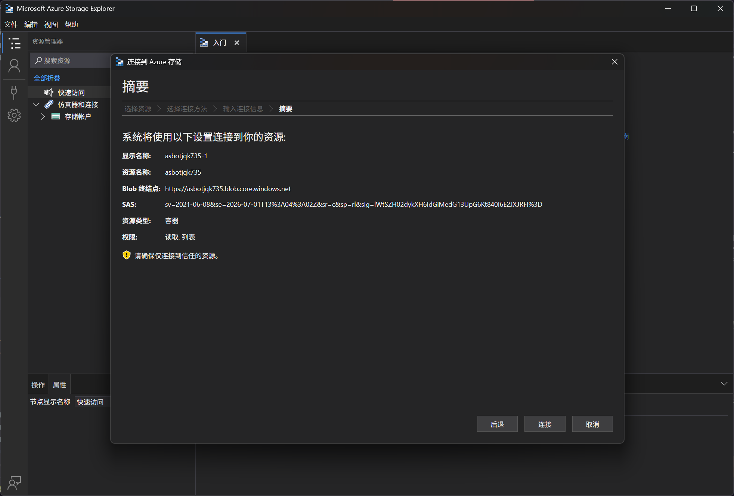Click the 全部折叠 link
734x496 pixels.
pos(47,78)
